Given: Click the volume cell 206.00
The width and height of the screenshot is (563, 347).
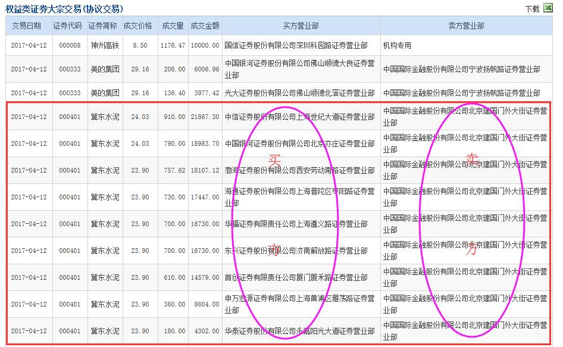Looking at the screenshot, I should tap(174, 69).
